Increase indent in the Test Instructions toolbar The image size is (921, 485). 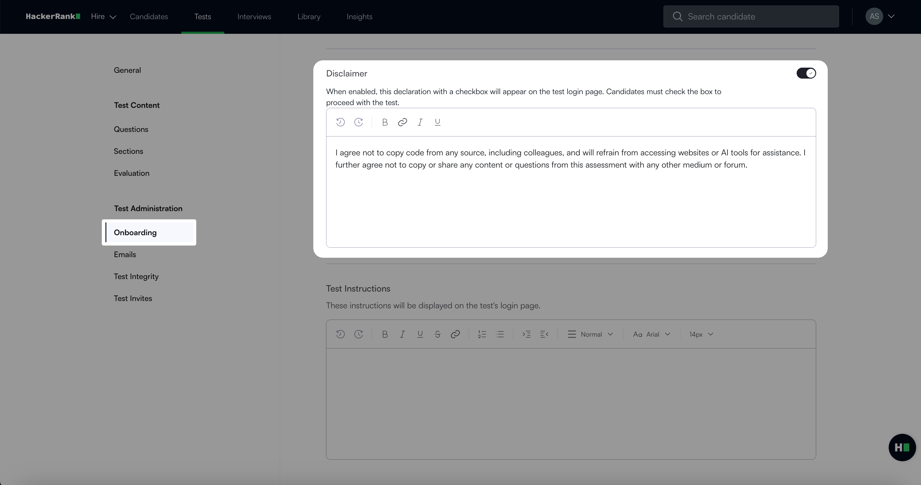pyautogui.click(x=526, y=334)
